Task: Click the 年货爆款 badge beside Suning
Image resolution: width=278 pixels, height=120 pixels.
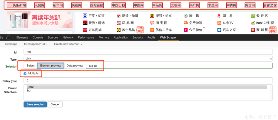Action: (x=140, y=30)
